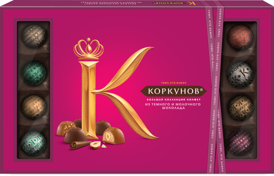Screen dimensions: 274x176
Task: Select the light green candy at bottom left
Action: [x=34, y=143]
